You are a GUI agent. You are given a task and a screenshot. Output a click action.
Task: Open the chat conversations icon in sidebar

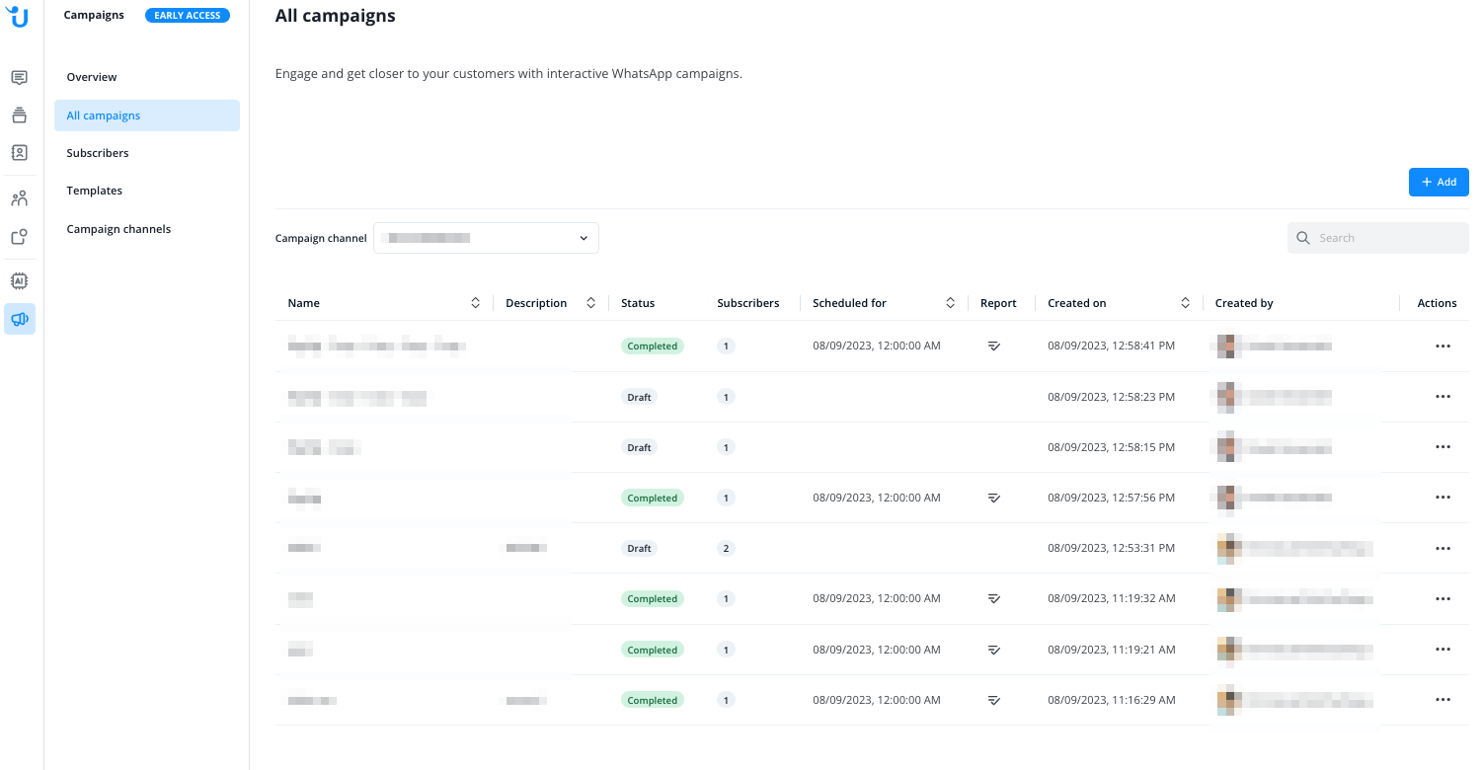pyautogui.click(x=19, y=77)
